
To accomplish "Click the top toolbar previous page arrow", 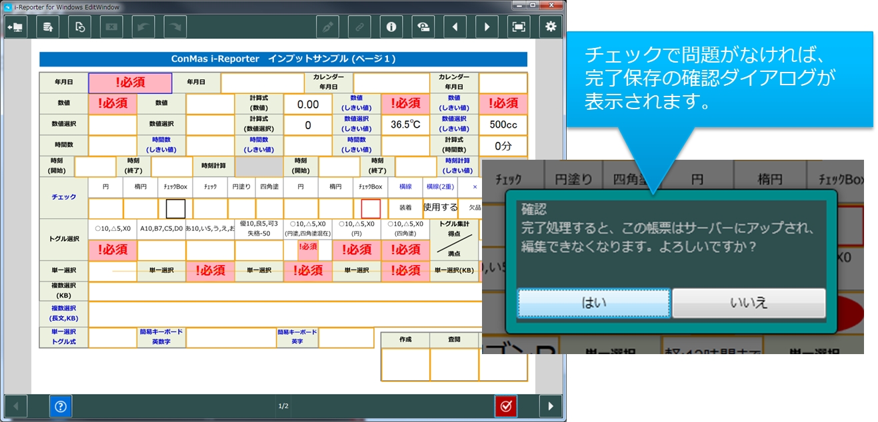I will (455, 27).
